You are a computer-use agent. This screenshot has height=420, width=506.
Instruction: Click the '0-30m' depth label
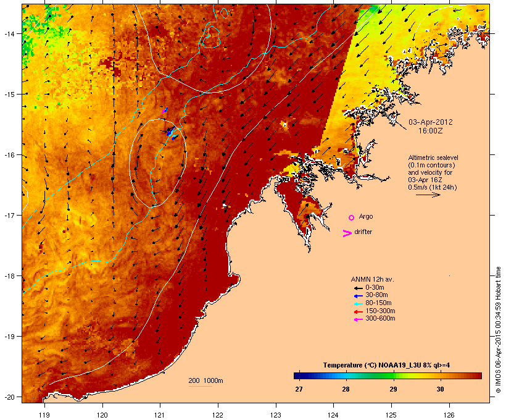coord(375,288)
